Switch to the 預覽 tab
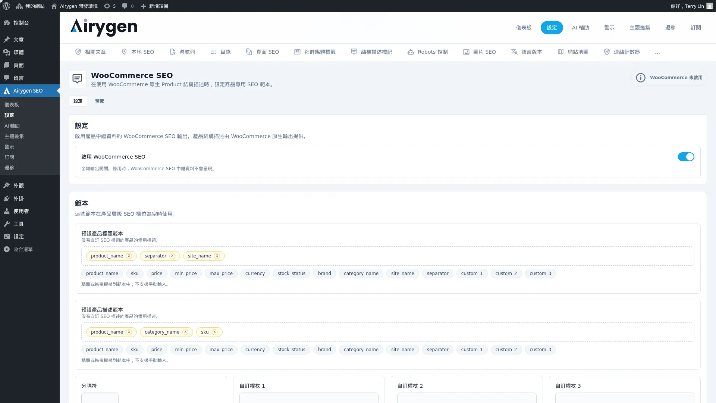Viewport: 716px width, 403px height. tap(100, 101)
